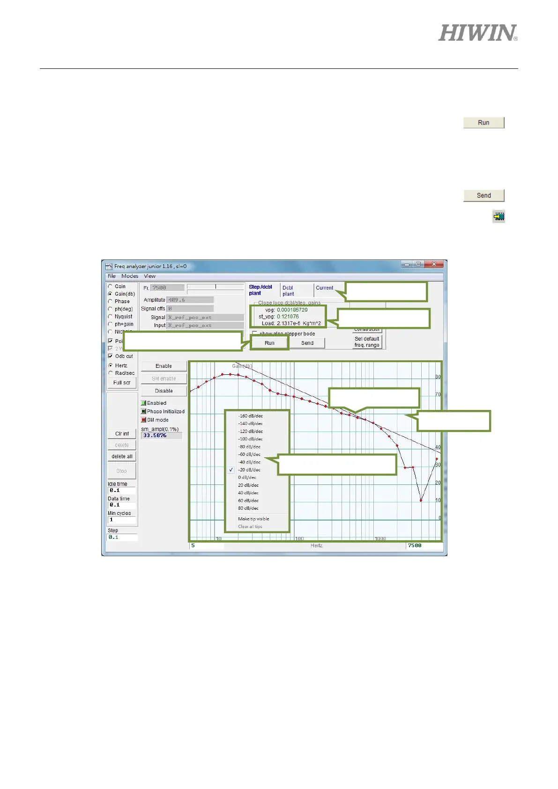Switch to the Current tab
558x789 pixels.
[x=324, y=288]
